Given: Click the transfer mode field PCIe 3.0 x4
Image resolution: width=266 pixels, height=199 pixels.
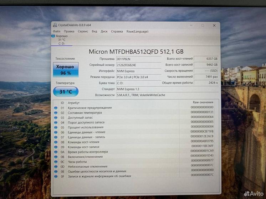Looking at the screenshot, I should pos(139,77).
